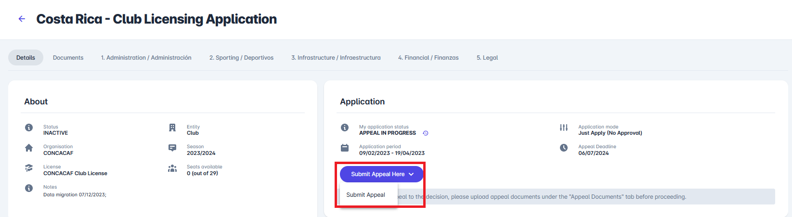Click the back arrow icon
This screenshot has width=792, height=217.
[22, 19]
